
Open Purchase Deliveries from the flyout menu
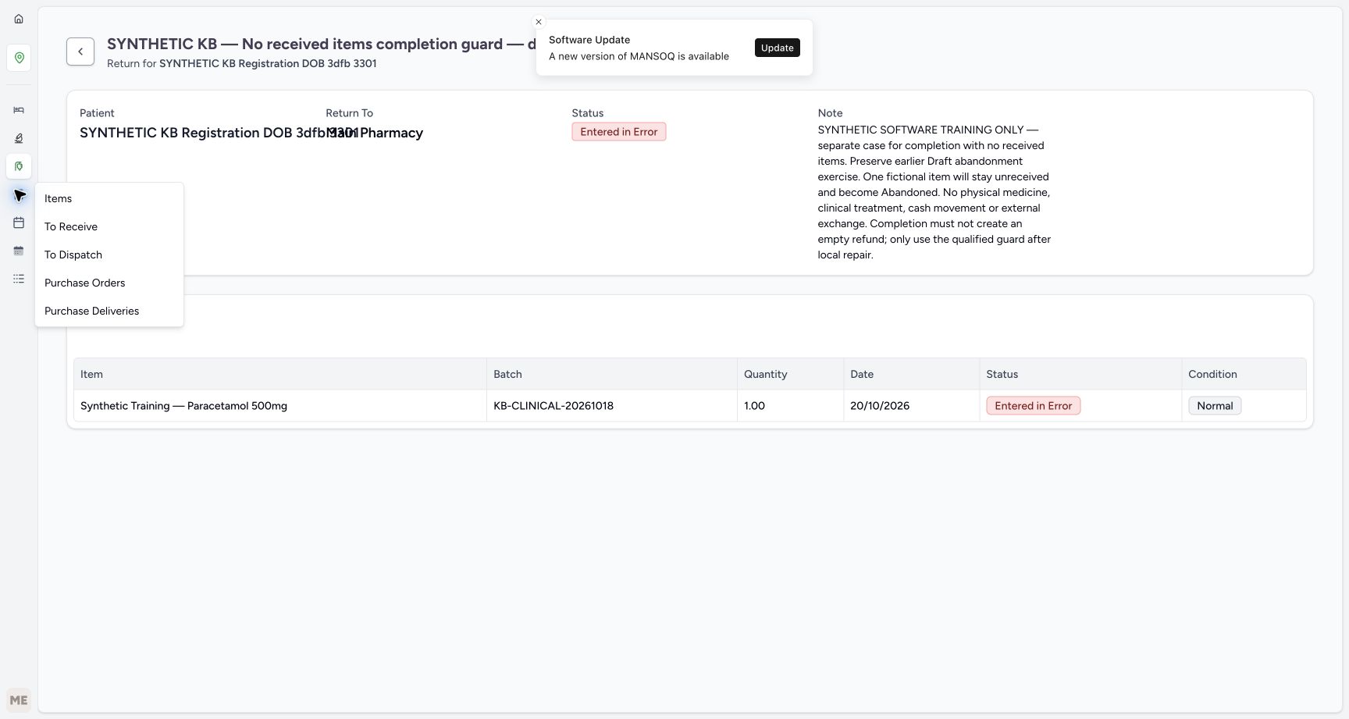pos(109,311)
